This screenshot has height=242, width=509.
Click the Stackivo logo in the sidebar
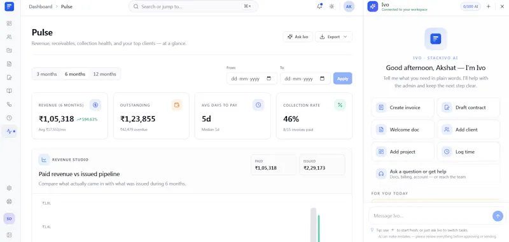tap(9, 6)
